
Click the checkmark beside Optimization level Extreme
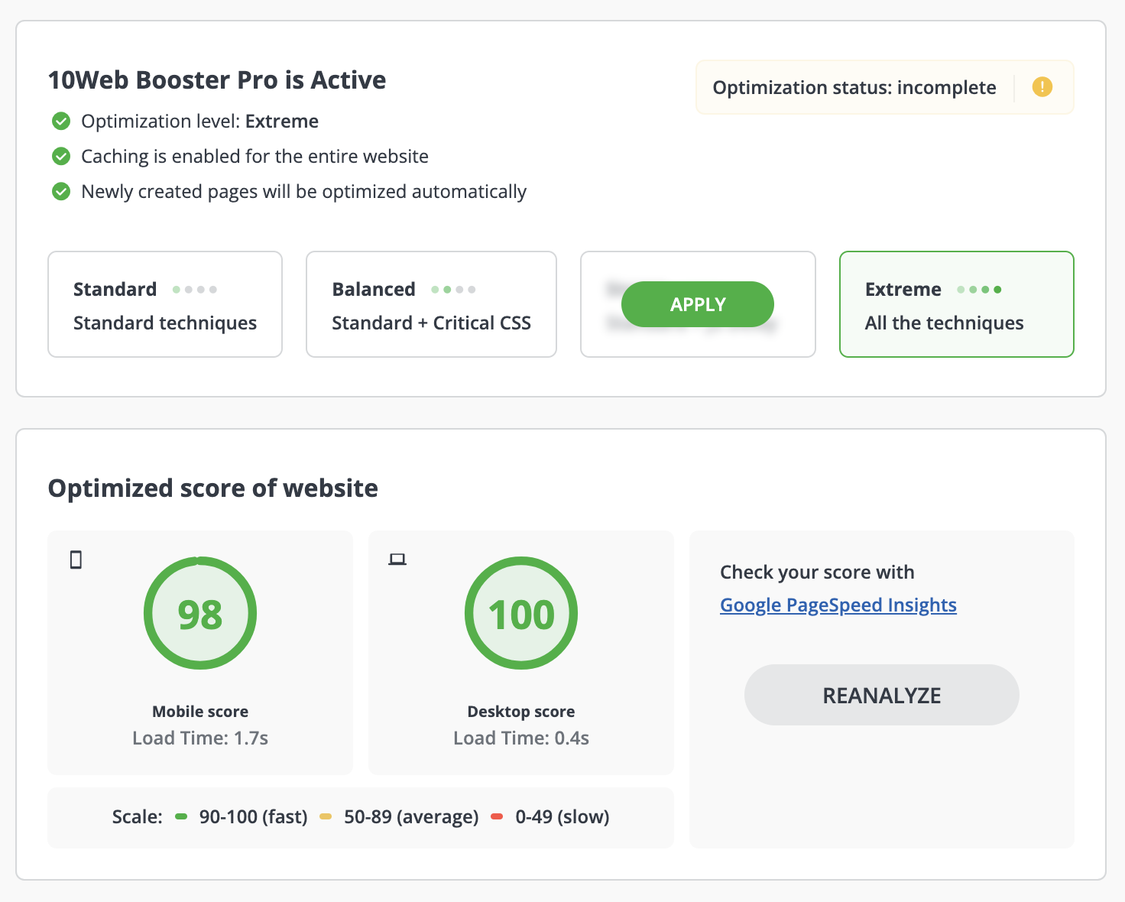(61, 121)
